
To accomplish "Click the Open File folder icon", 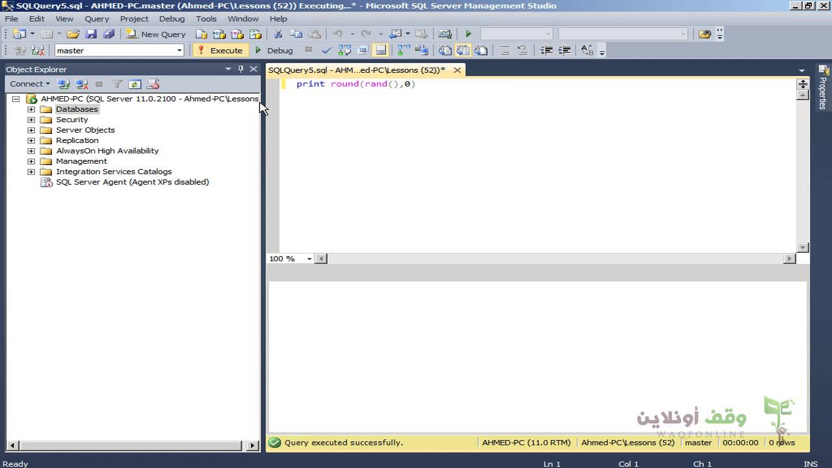I will (x=73, y=34).
